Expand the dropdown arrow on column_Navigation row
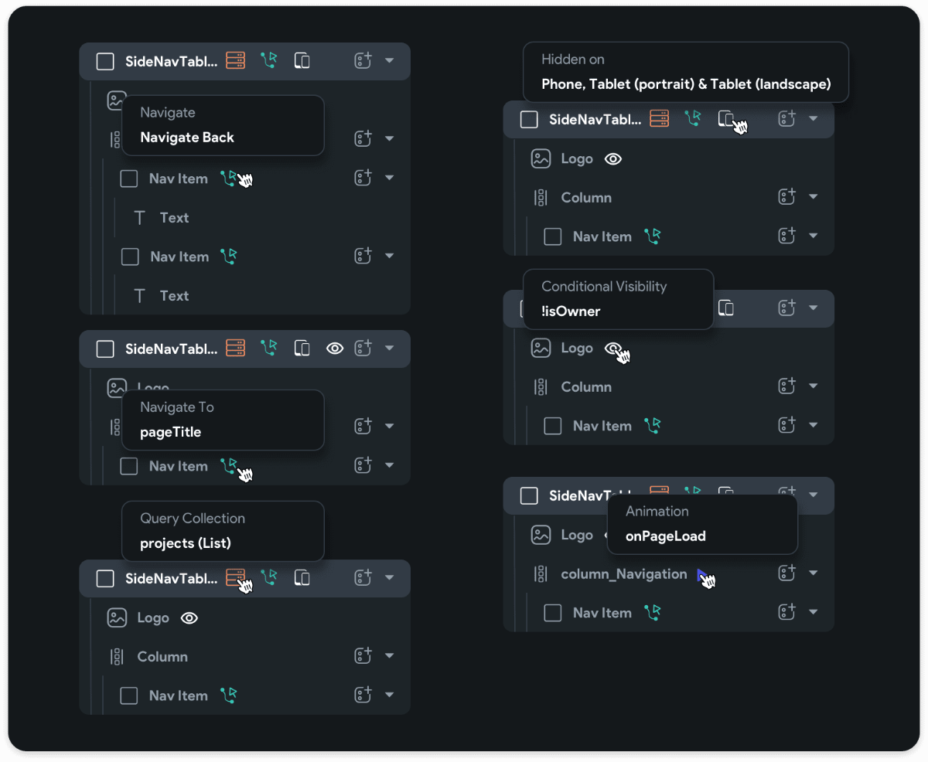Screen dimensions: 928x762 813,573
